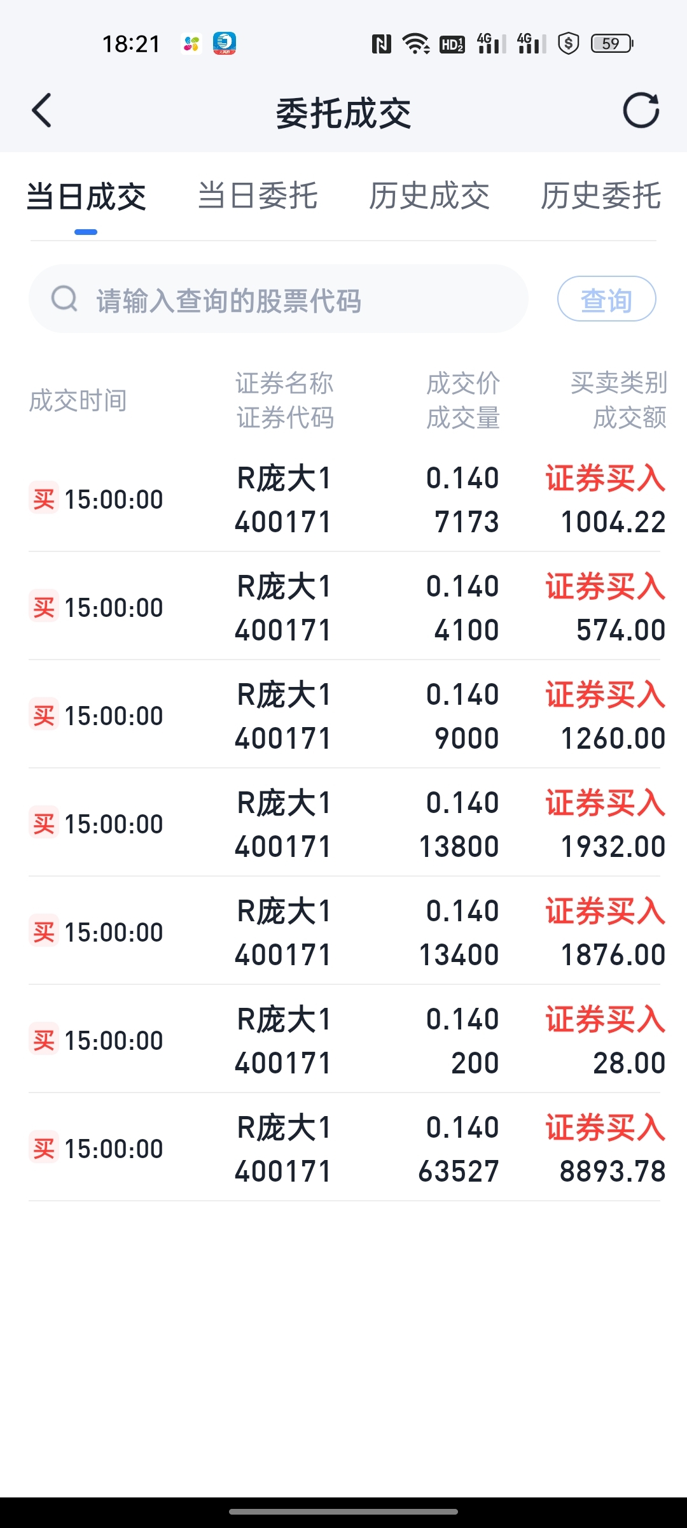This screenshot has width=687, height=1528.
Task: Switch to the 当日委托 tab
Action: coord(258,195)
